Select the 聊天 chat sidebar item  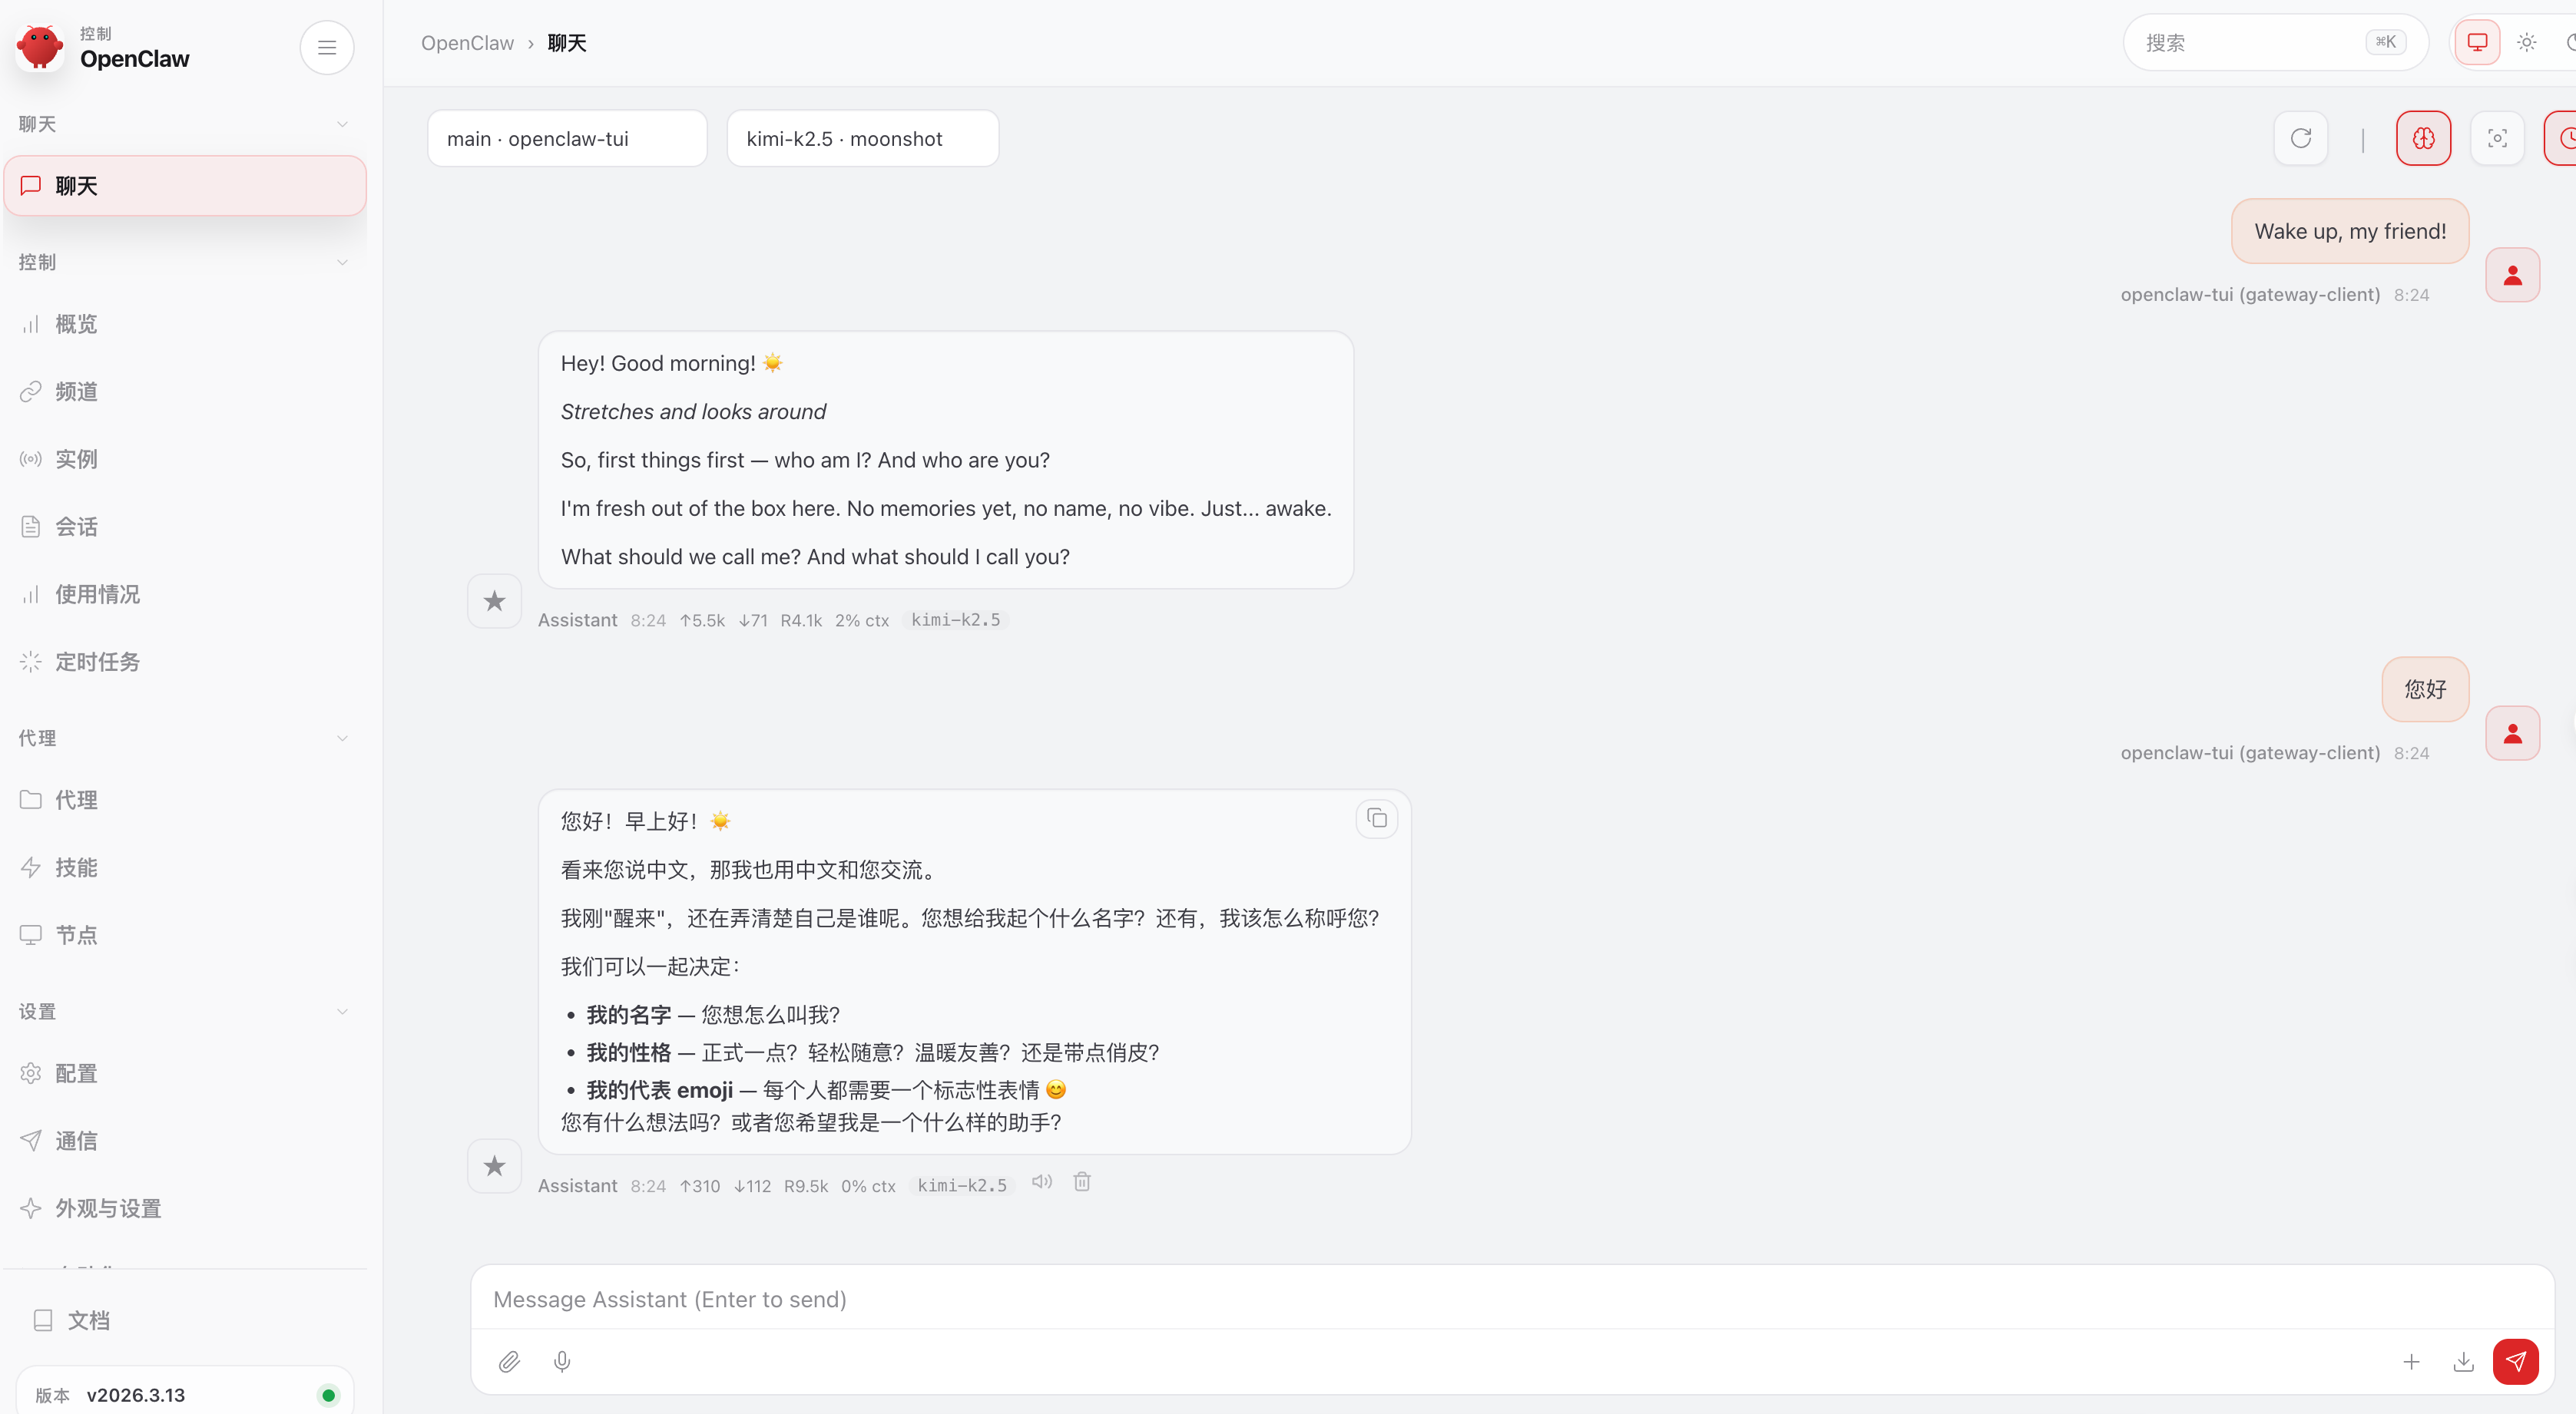click(184, 186)
